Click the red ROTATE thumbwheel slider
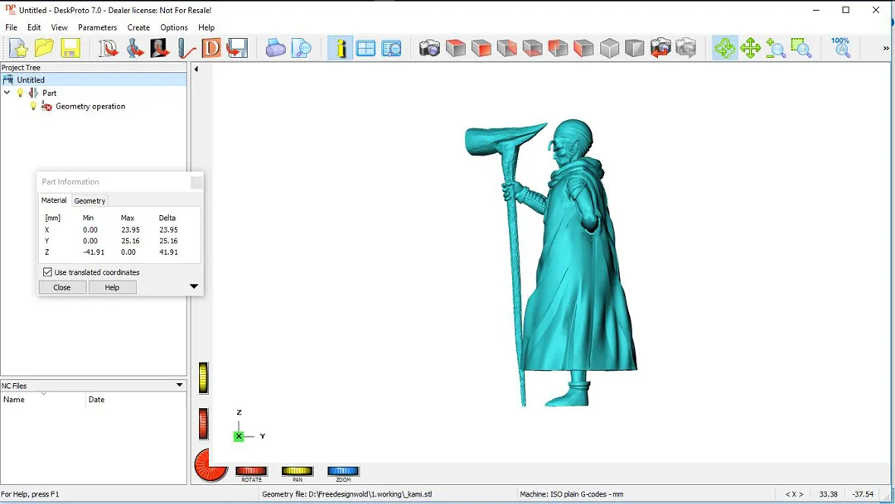Screen dimensions: 895x504 tap(251, 471)
